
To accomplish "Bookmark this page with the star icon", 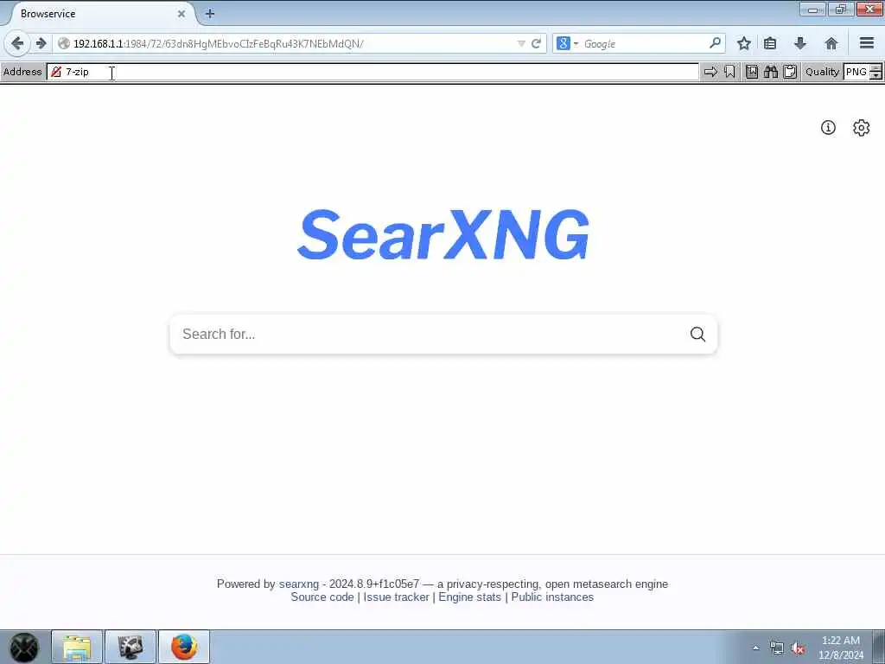I will [744, 43].
